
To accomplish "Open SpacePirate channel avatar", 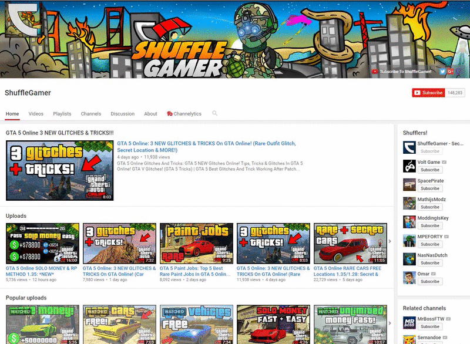I will point(409,184).
